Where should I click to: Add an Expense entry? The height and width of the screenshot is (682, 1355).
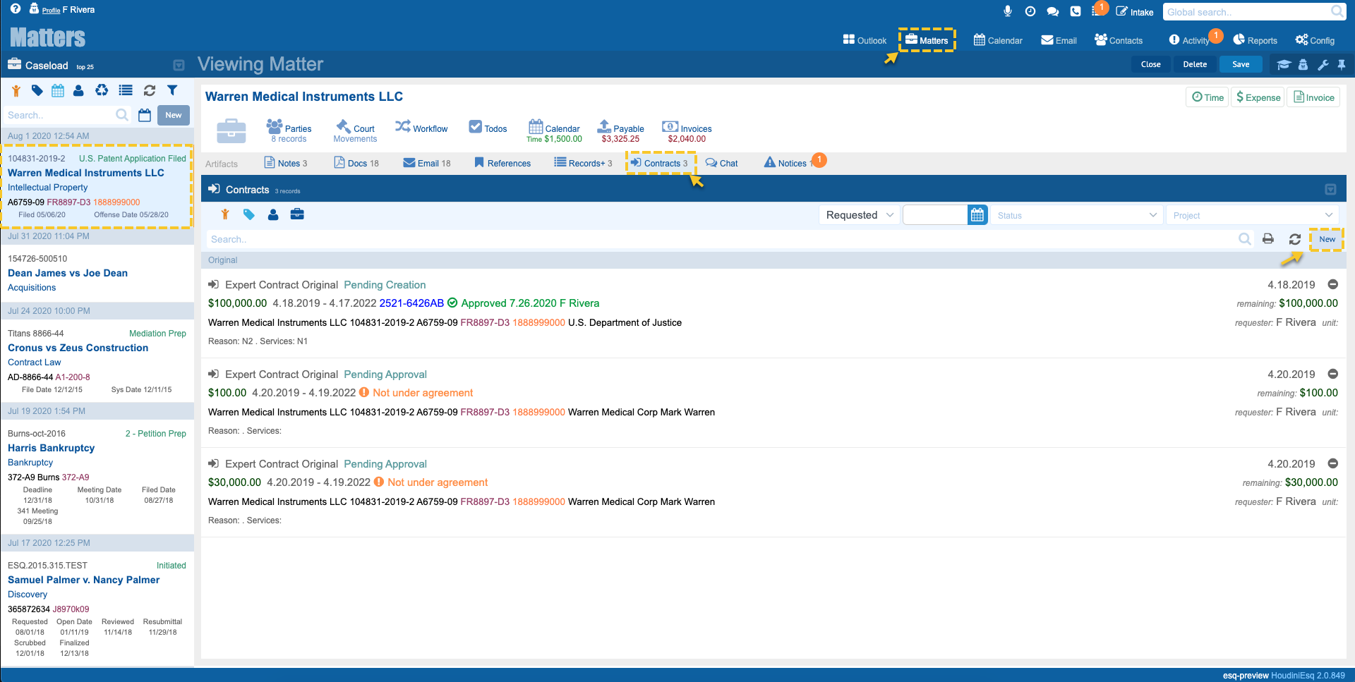(x=1258, y=97)
